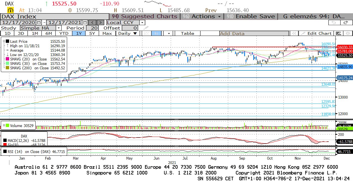
Task: Click the Low on 12/21/20 legend row
Action: click(36, 55)
